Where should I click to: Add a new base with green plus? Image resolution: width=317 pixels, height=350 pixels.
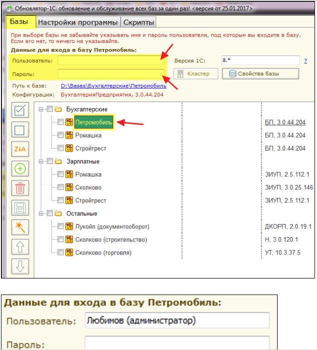[20, 168]
